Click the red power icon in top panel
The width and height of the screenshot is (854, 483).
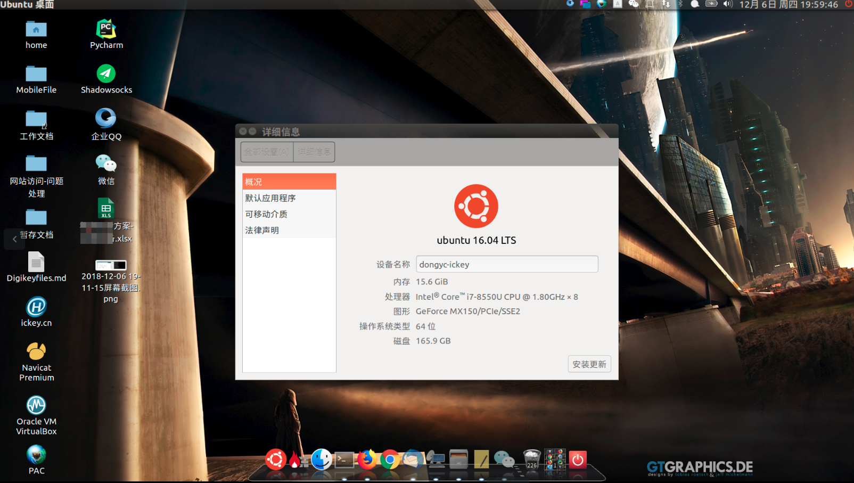pos(848,4)
